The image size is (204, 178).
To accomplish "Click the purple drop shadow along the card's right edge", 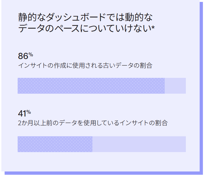I will [201, 87].
